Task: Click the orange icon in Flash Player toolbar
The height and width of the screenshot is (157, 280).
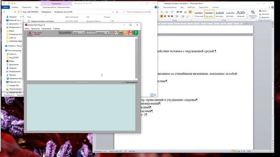Action: click(x=126, y=33)
